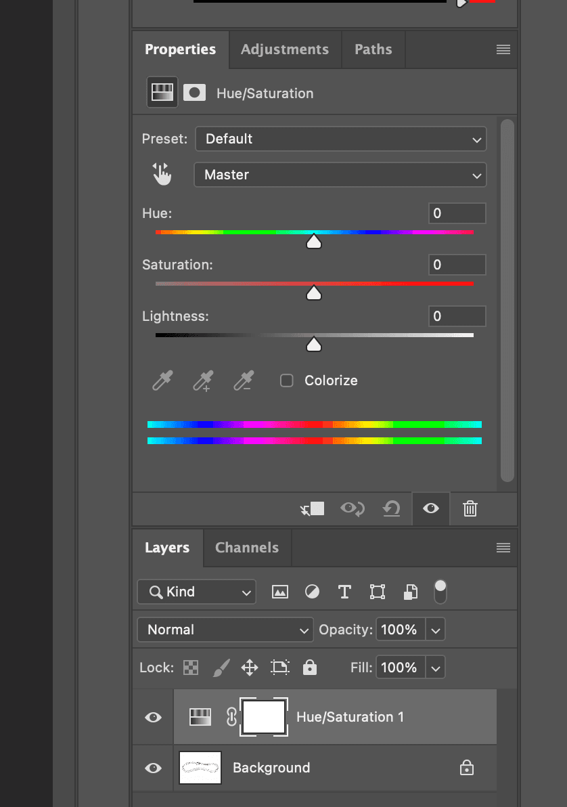Click the on-image targeted adjustment hand tool
The image size is (567, 807).
pyautogui.click(x=162, y=175)
